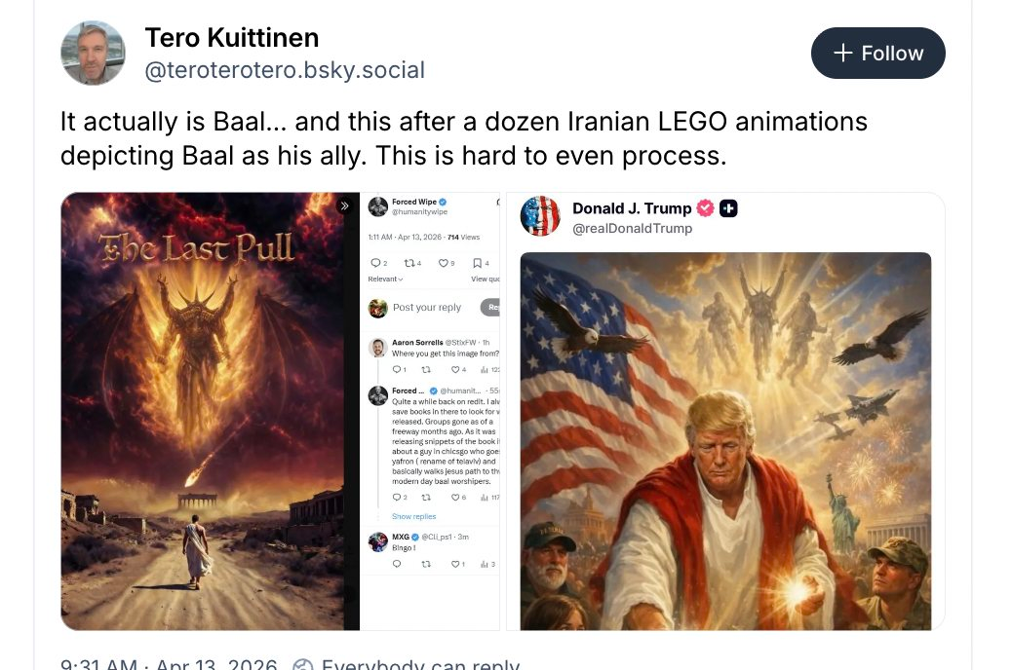This screenshot has height=670, width=1012.
Task: Click the views analytics icon on MXG's reply
Action: 484,565
